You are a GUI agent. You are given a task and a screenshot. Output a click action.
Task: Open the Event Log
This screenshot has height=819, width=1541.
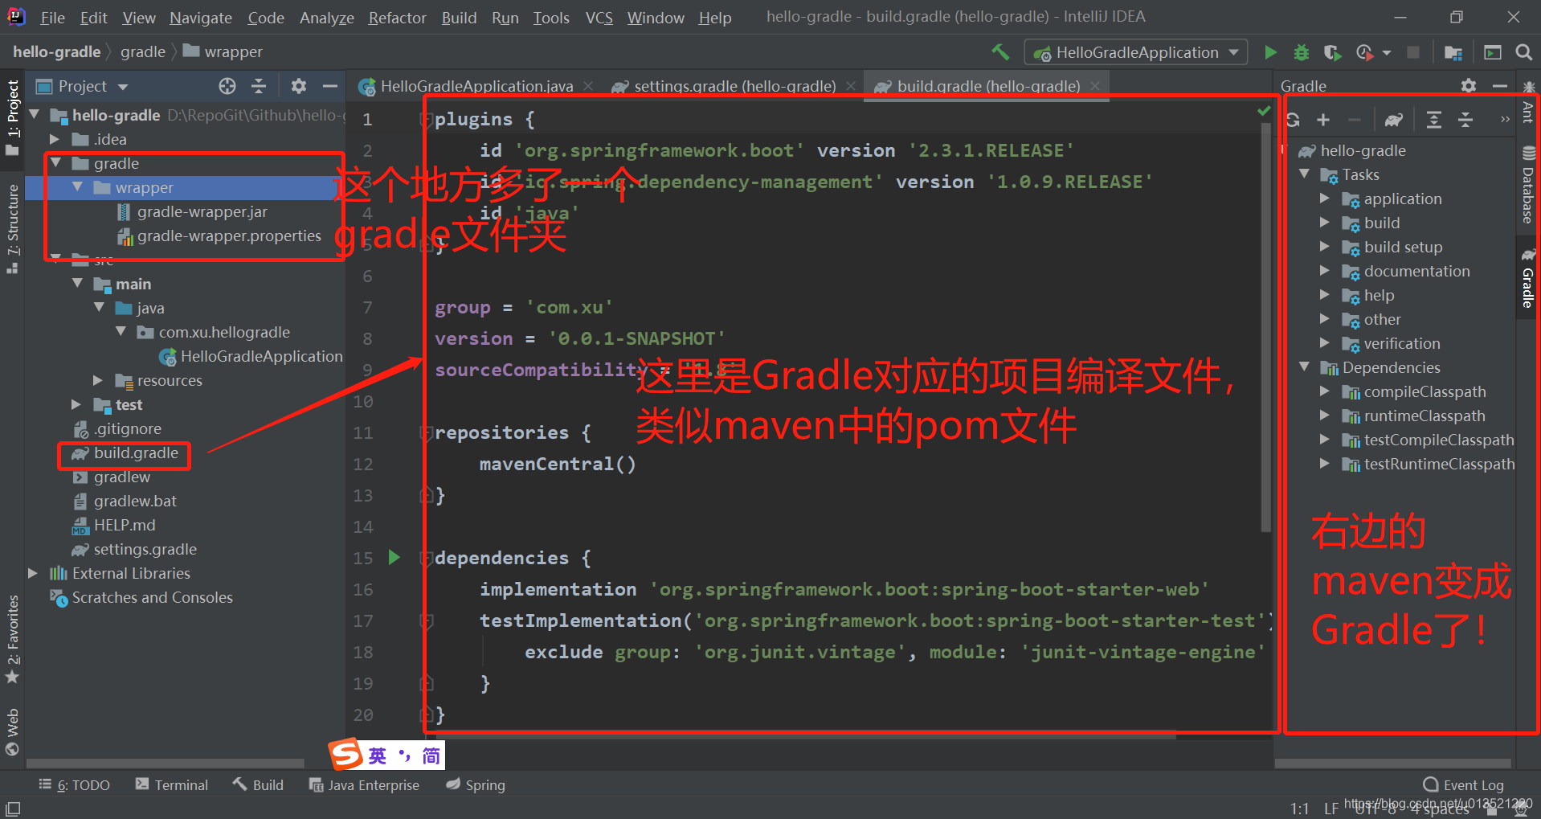click(x=1463, y=784)
